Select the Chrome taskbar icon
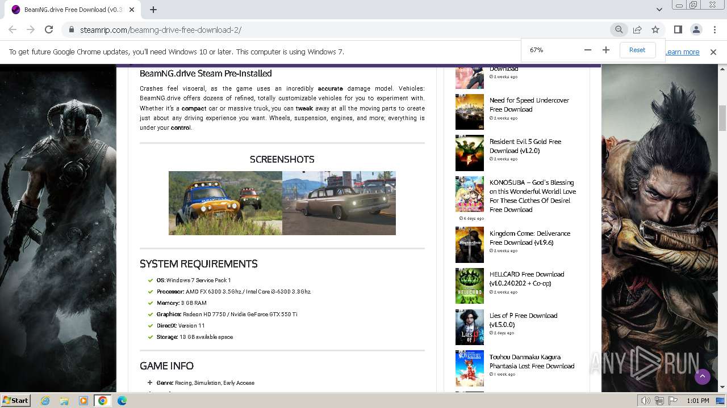 [x=103, y=401]
